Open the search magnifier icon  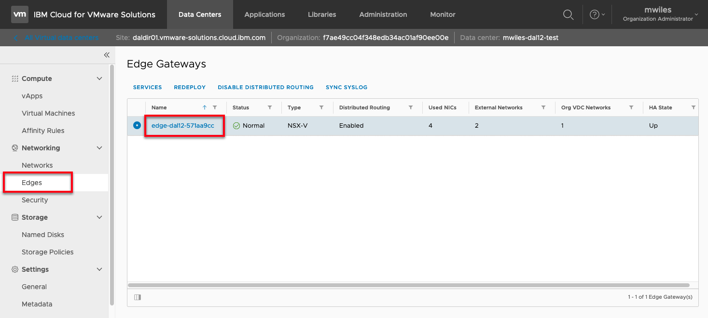tap(568, 14)
